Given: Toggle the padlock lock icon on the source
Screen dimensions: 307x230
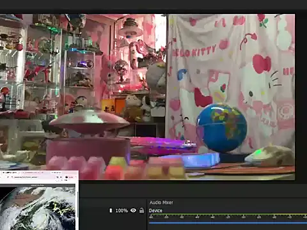Looking at the screenshot, I should tap(141, 210).
